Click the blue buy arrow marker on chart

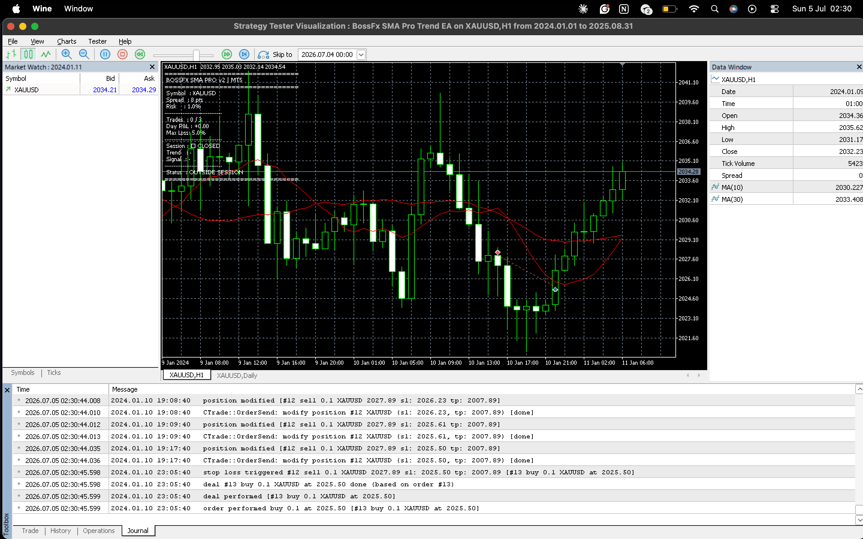(555, 289)
